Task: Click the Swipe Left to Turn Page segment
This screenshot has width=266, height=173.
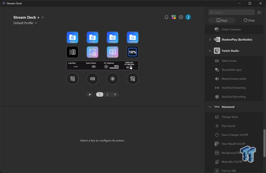Action: click(129, 65)
